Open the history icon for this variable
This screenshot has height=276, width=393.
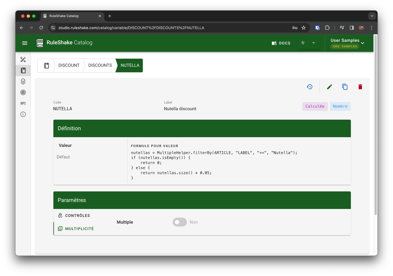point(309,87)
